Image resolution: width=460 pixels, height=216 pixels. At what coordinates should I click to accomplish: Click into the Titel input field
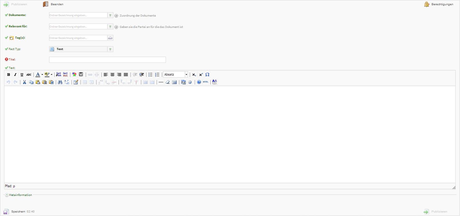pyautogui.click(x=107, y=60)
